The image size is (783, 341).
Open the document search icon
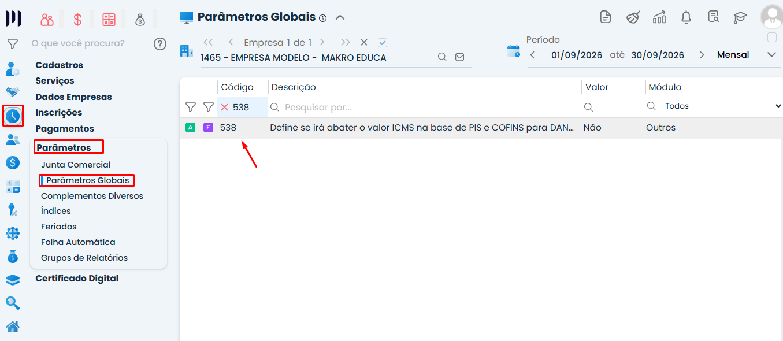713,17
